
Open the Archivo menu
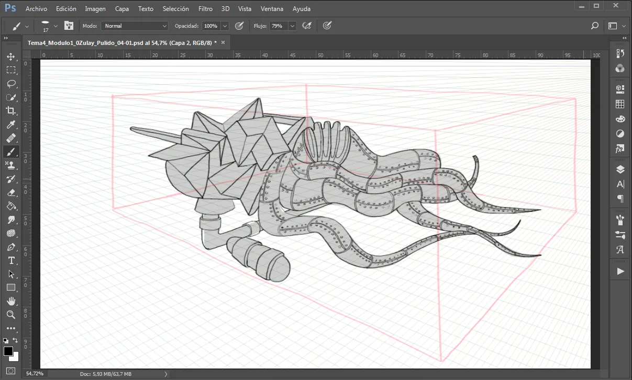[x=36, y=9]
